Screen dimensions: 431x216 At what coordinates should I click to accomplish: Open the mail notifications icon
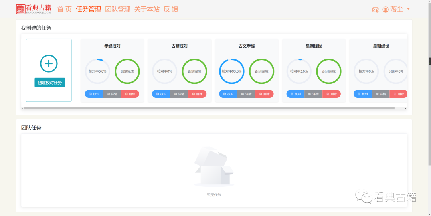[x=375, y=10]
